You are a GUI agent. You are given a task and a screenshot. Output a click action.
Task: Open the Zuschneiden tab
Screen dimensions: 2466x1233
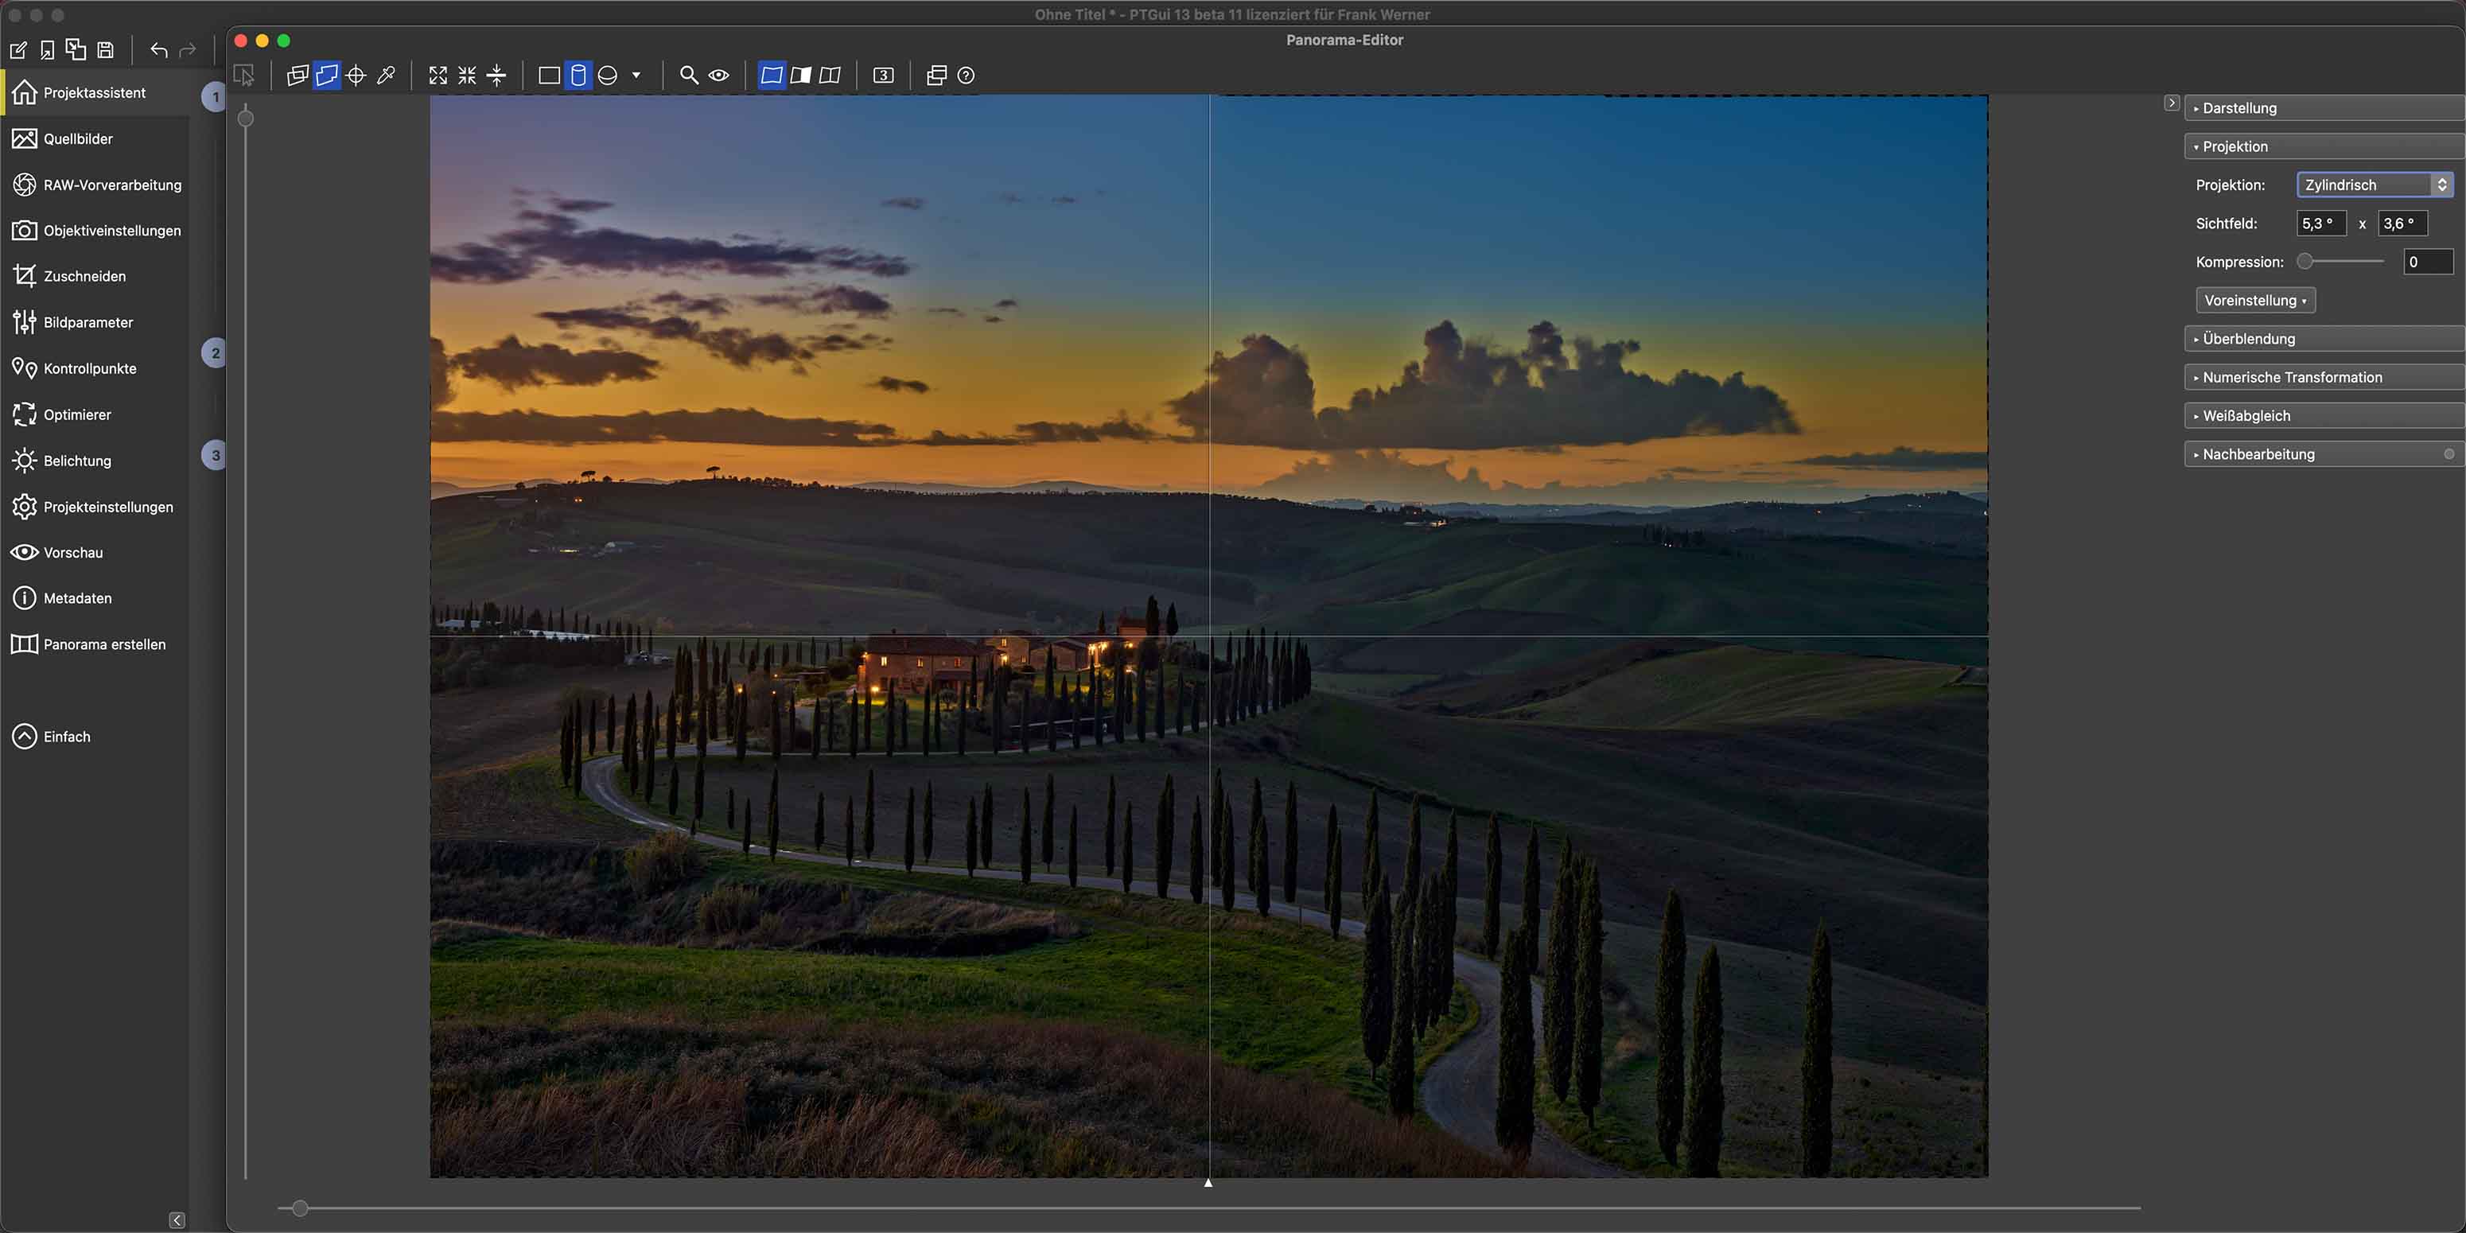(x=95, y=277)
